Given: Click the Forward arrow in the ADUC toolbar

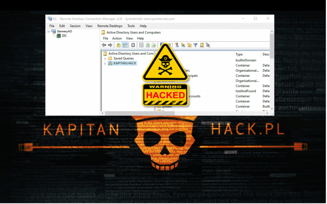Looking at the screenshot, I should pos(110,45).
